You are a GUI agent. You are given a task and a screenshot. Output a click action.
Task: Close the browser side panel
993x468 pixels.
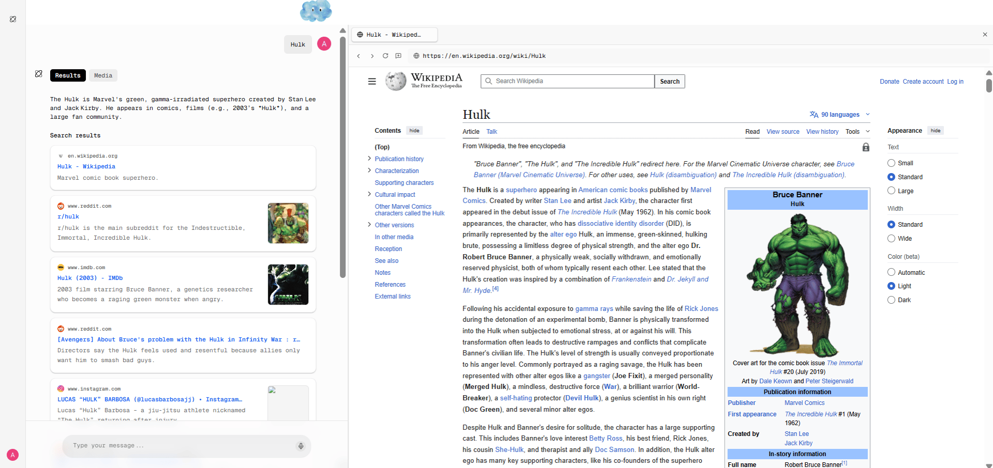click(x=985, y=35)
